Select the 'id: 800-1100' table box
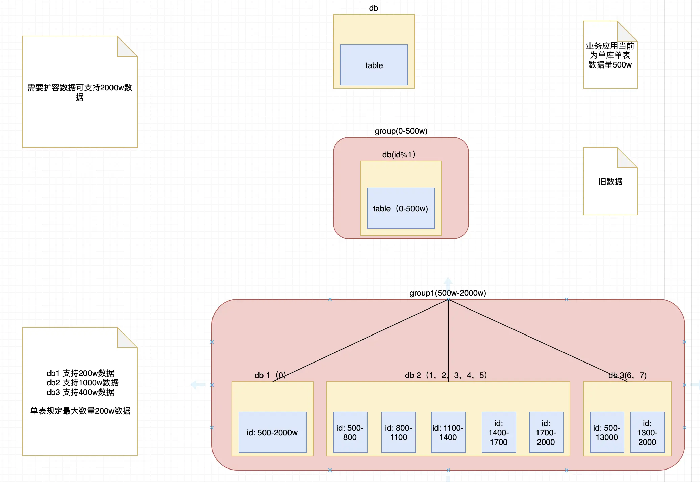700x482 pixels. tap(398, 432)
